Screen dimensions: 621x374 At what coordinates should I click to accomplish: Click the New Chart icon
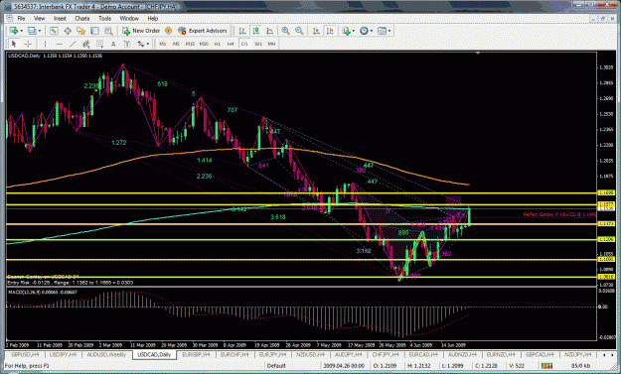tap(14, 31)
